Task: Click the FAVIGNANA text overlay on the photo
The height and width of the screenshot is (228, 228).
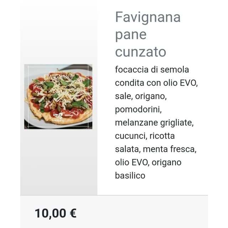Action: pos(58,77)
